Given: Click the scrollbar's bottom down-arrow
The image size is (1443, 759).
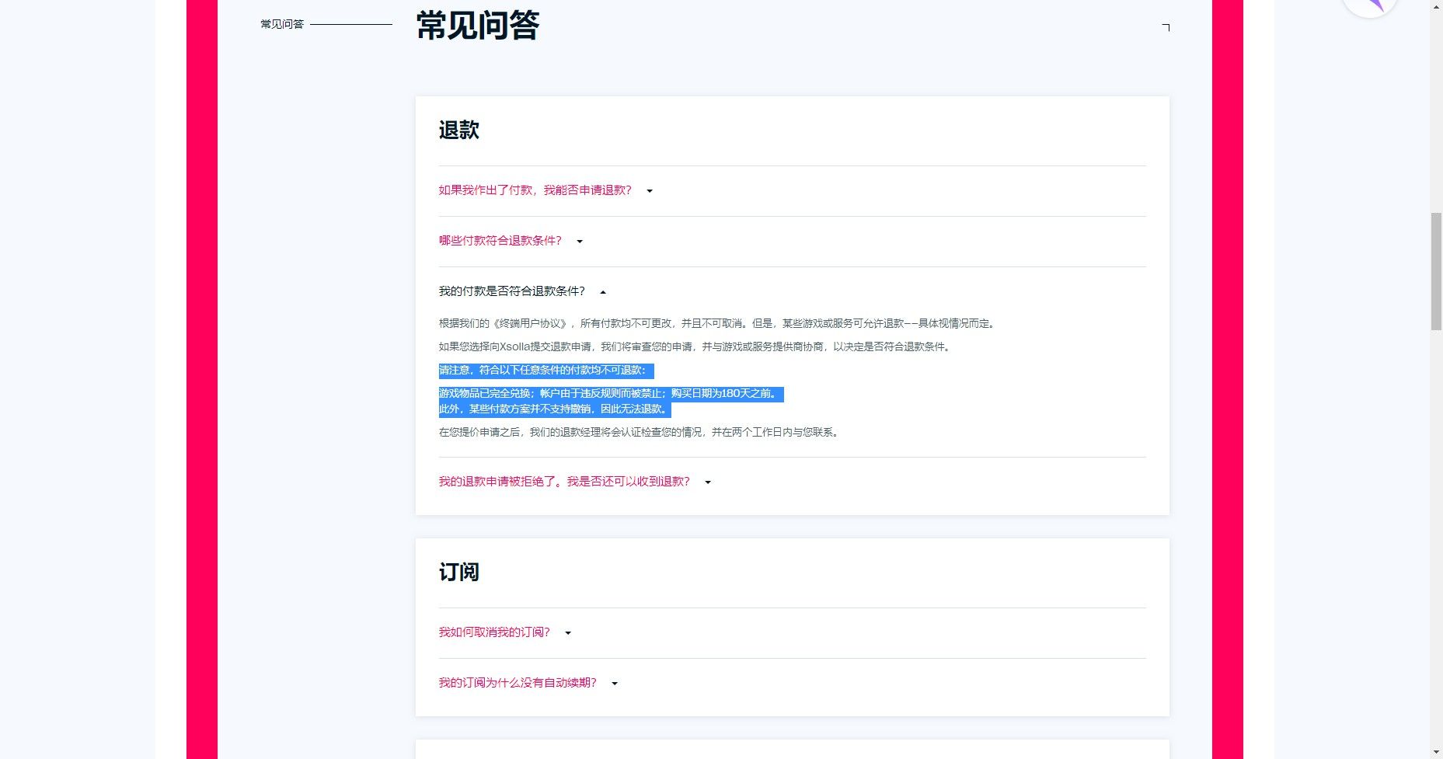Looking at the screenshot, I should [1436, 750].
